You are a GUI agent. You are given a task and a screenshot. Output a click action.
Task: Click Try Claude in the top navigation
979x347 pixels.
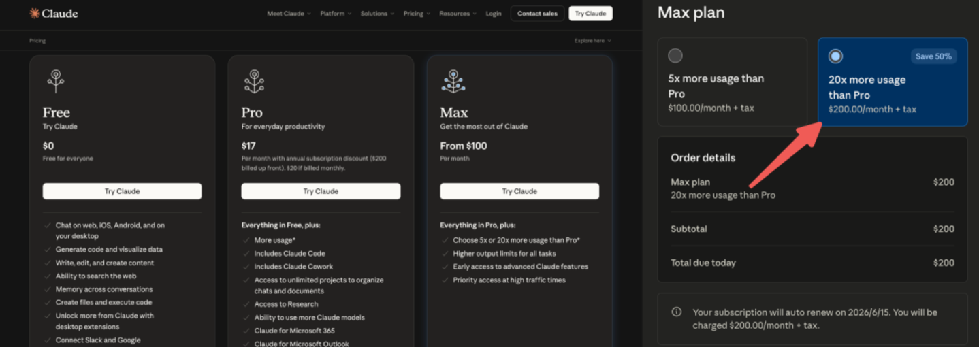(590, 14)
